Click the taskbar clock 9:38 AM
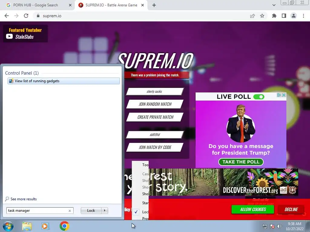310x232 pixels. [294, 226]
